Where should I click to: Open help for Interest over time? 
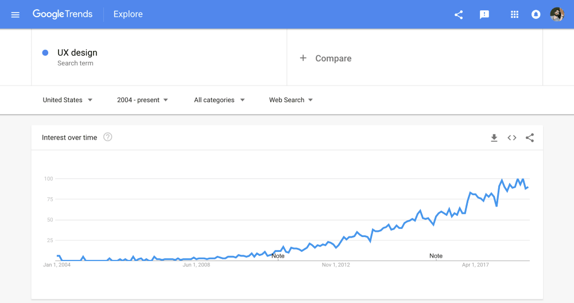pos(108,137)
